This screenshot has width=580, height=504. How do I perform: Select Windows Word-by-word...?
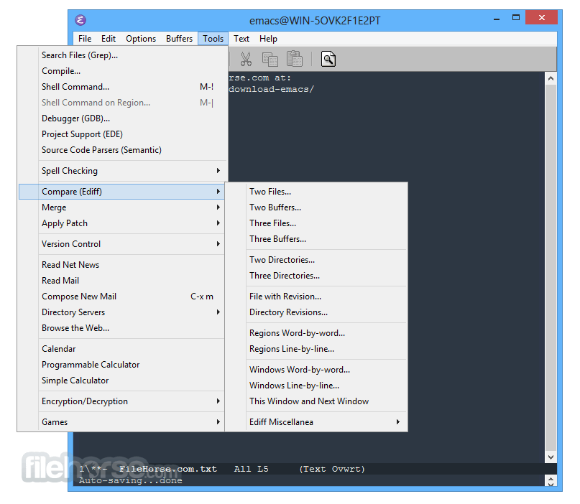point(317,370)
